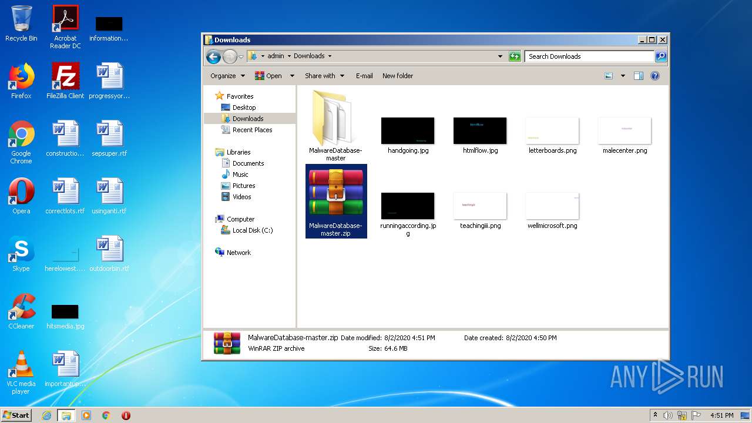Open the Organize dropdown menu
752x423 pixels.
coord(227,76)
